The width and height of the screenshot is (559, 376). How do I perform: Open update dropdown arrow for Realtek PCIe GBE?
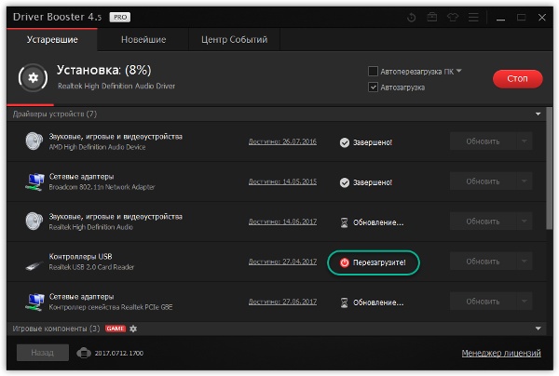[x=525, y=302]
